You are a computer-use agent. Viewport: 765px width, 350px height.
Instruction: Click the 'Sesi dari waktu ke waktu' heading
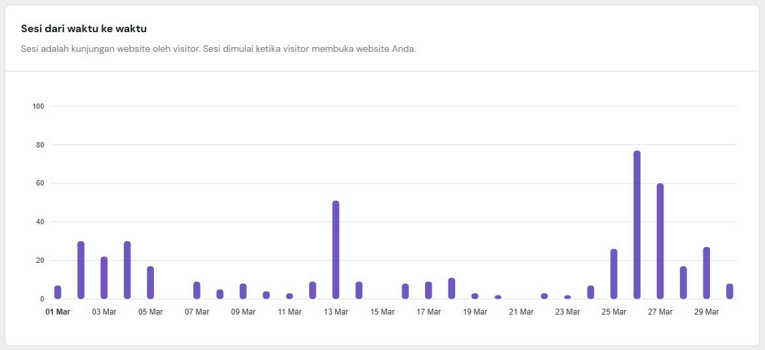click(x=84, y=29)
